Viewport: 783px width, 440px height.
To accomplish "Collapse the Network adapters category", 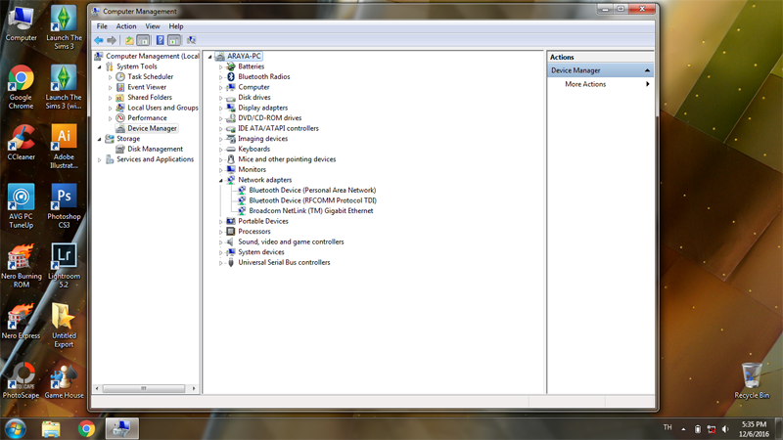I will pyautogui.click(x=221, y=181).
